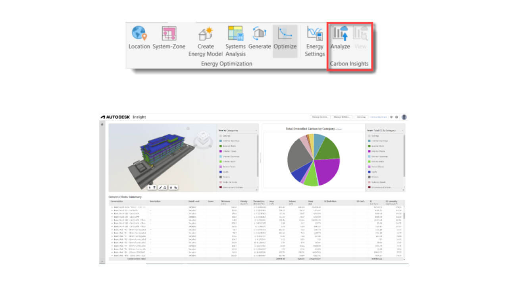The image size is (508, 286).
Task: Click the System-Zone ribbon icon
Action: point(169,33)
